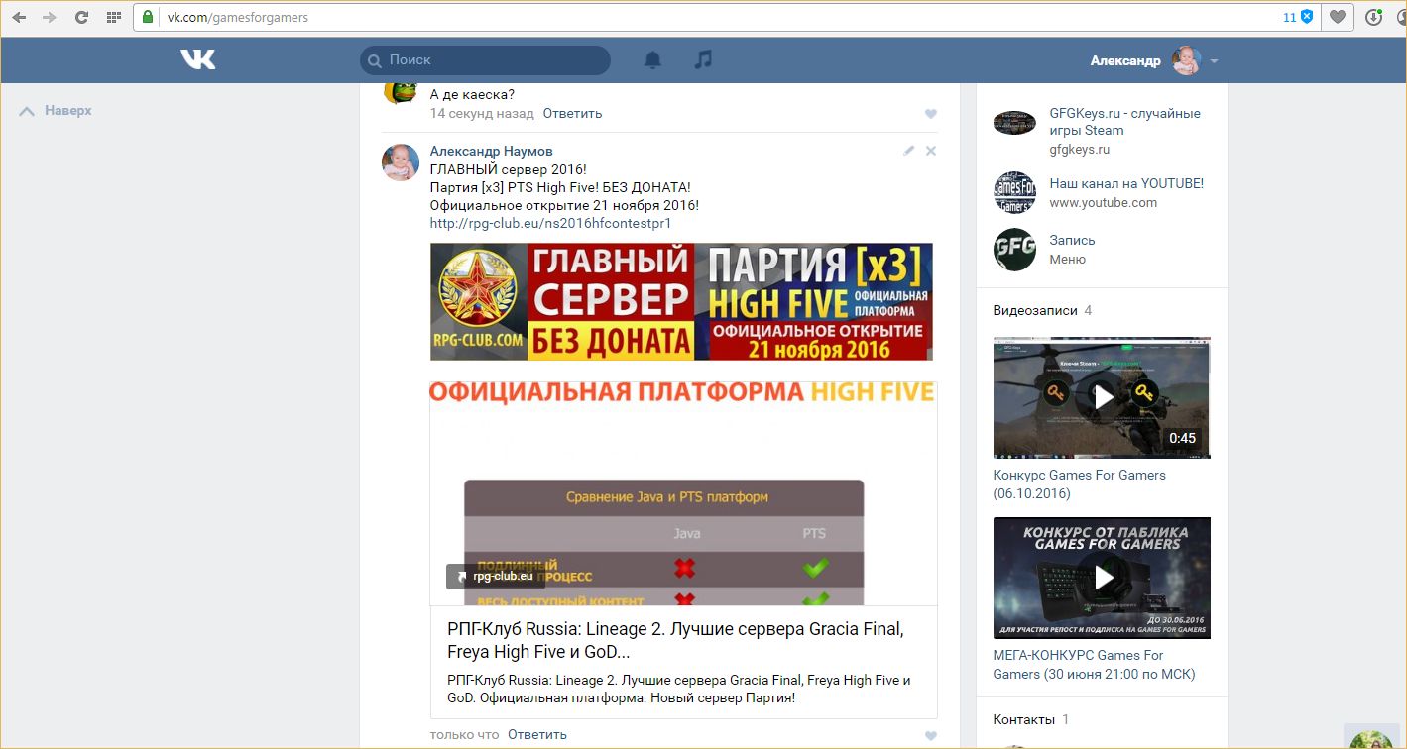This screenshot has height=749, width=1407.
Task: Click the browser heart bookmark icon
Action: (1338, 17)
